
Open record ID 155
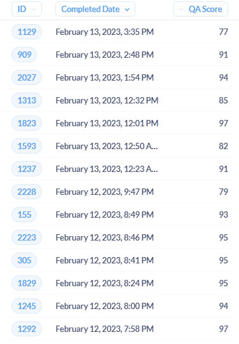24,215
